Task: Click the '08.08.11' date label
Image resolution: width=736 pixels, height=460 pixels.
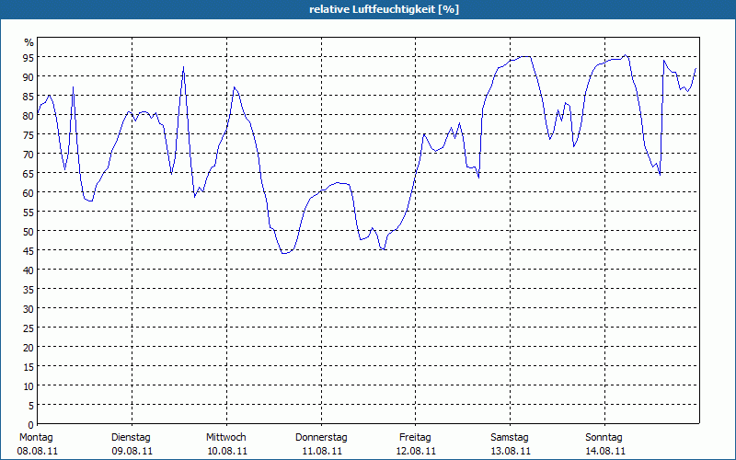Action: tap(38, 452)
